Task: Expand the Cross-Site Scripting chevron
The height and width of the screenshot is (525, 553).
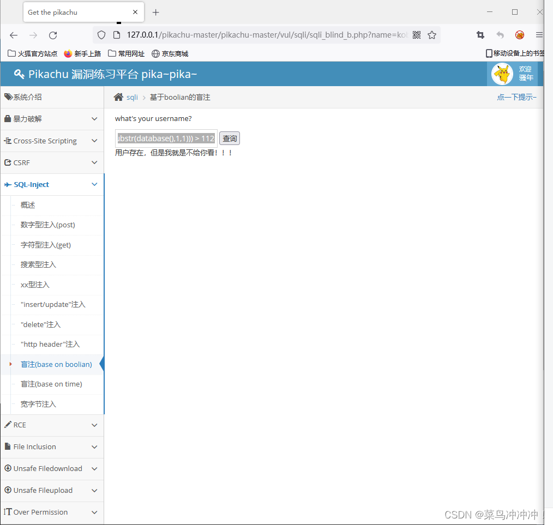Action: click(x=94, y=141)
